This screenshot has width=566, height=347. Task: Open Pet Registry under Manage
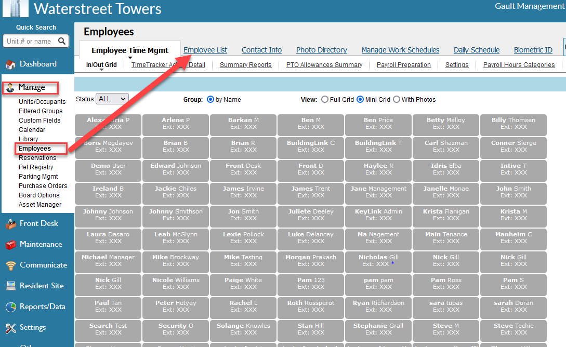click(36, 167)
